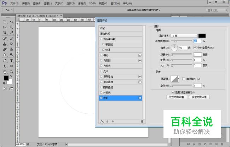The width and height of the screenshot is (230, 147).
Task: Select the Path Selection tool
Action: [x=5, y=66]
